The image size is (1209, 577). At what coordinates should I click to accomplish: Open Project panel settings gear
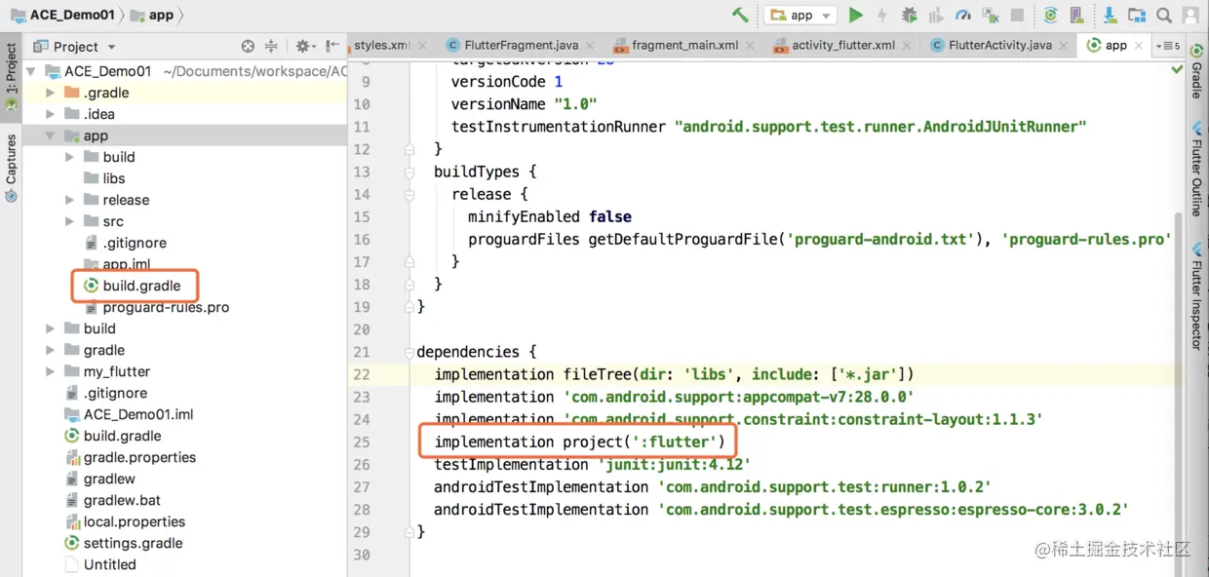pyautogui.click(x=304, y=46)
